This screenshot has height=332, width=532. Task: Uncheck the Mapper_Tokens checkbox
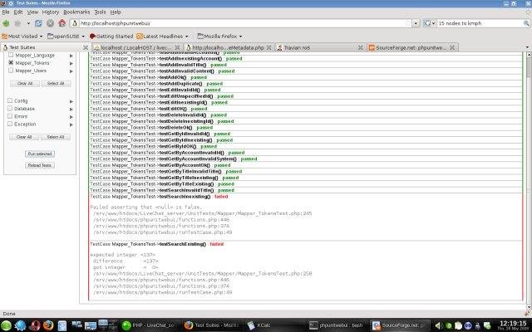tap(11, 63)
